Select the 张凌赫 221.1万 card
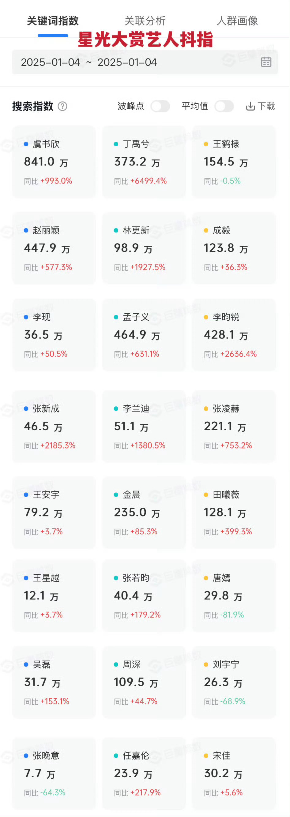Viewport: 290px width, 817px height. click(234, 426)
